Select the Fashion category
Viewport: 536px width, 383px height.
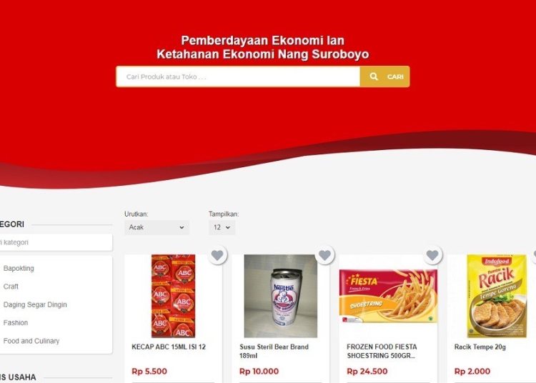click(x=16, y=322)
